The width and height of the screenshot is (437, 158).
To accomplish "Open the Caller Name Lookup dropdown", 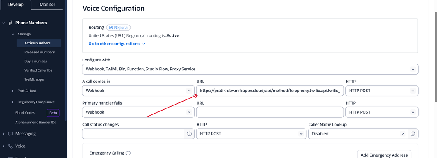I will click(358, 134).
